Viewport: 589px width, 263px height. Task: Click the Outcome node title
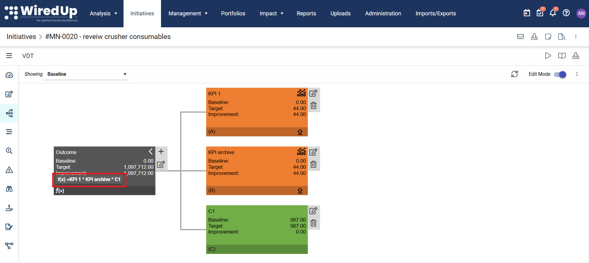66,152
